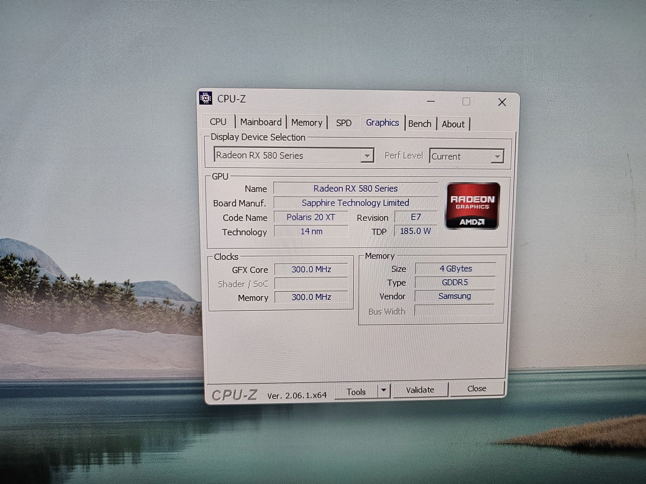Click the Memory clock 300.0 MHz value

pos(311,297)
